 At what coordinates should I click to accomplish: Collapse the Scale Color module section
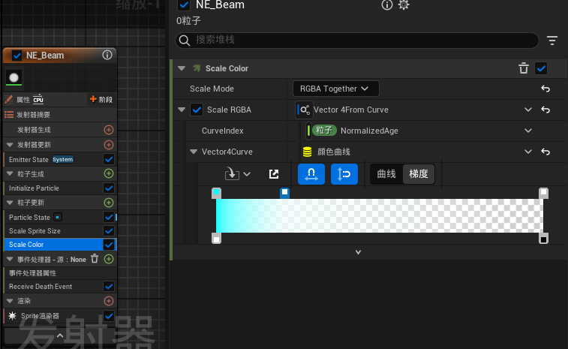click(182, 68)
